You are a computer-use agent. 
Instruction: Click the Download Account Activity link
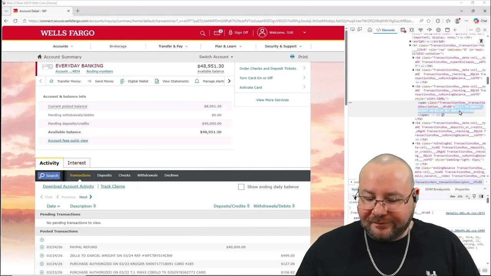(x=68, y=186)
